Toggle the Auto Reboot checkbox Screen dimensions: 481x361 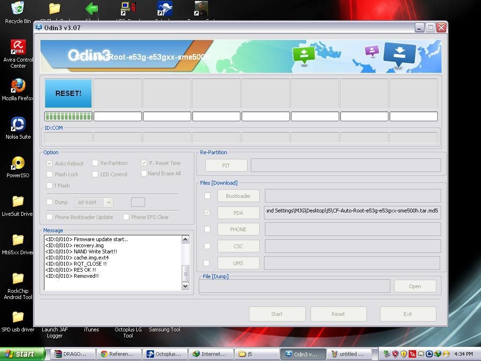coord(49,163)
